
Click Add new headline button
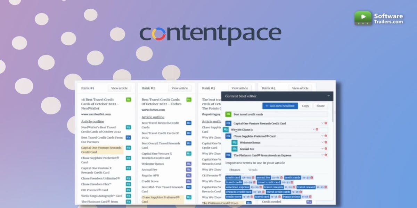280,106
